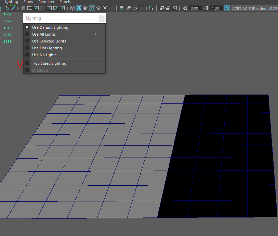Screen dimensions: 278x236
Task: Click the smooth shade all cube icon
Action: coord(79,8)
